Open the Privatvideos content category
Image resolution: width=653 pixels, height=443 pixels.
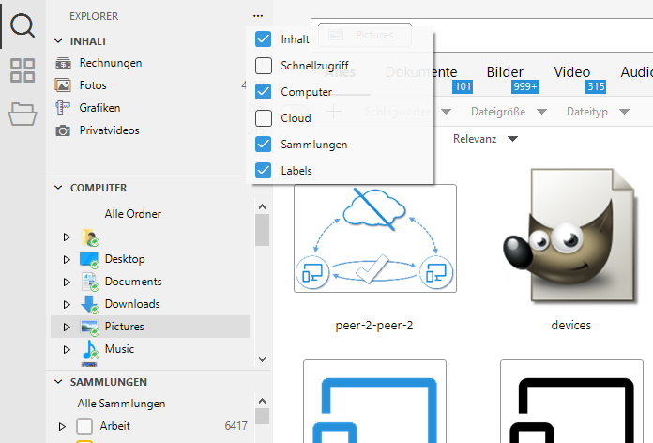[x=110, y=130]
